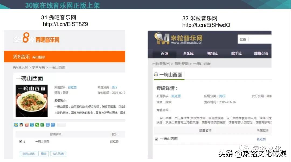Switch to the 视频库 tab

(212, 54)
